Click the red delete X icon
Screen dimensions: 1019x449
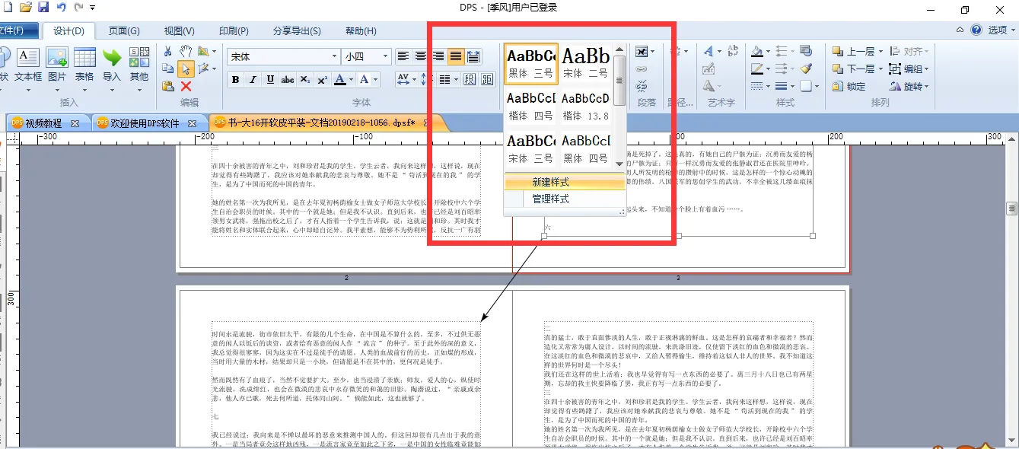click(x=186, y=86)
